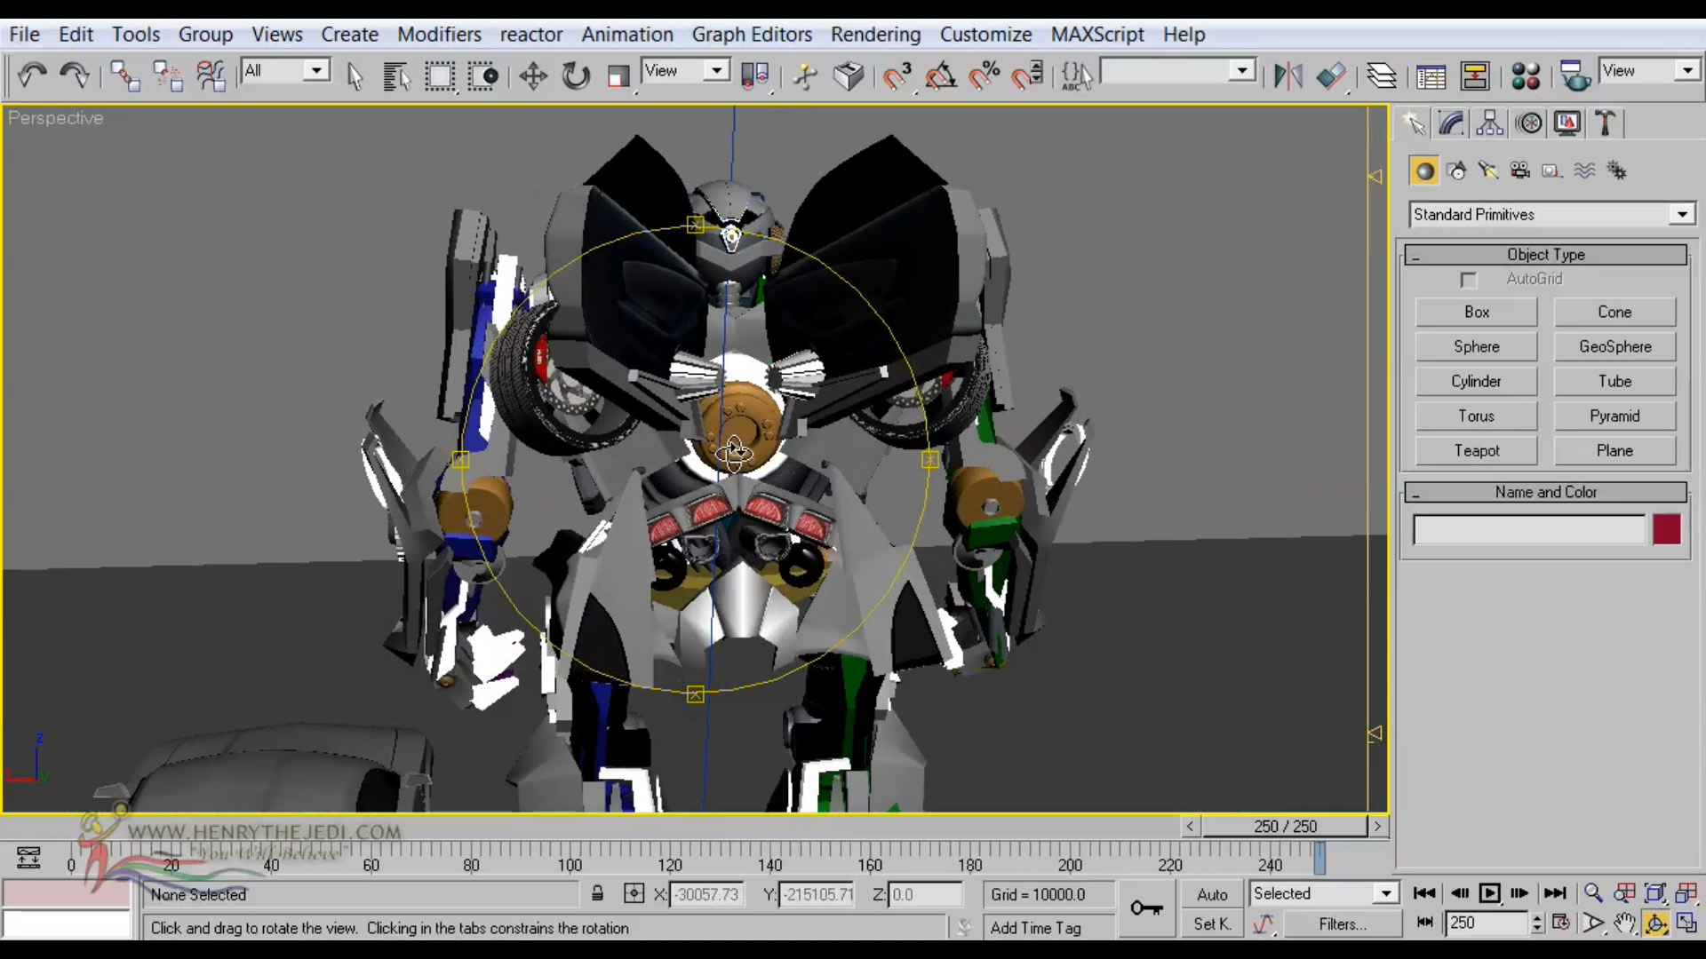Switch to the Motion panel tab
1706x959 pixels.
coord(1529,123)
